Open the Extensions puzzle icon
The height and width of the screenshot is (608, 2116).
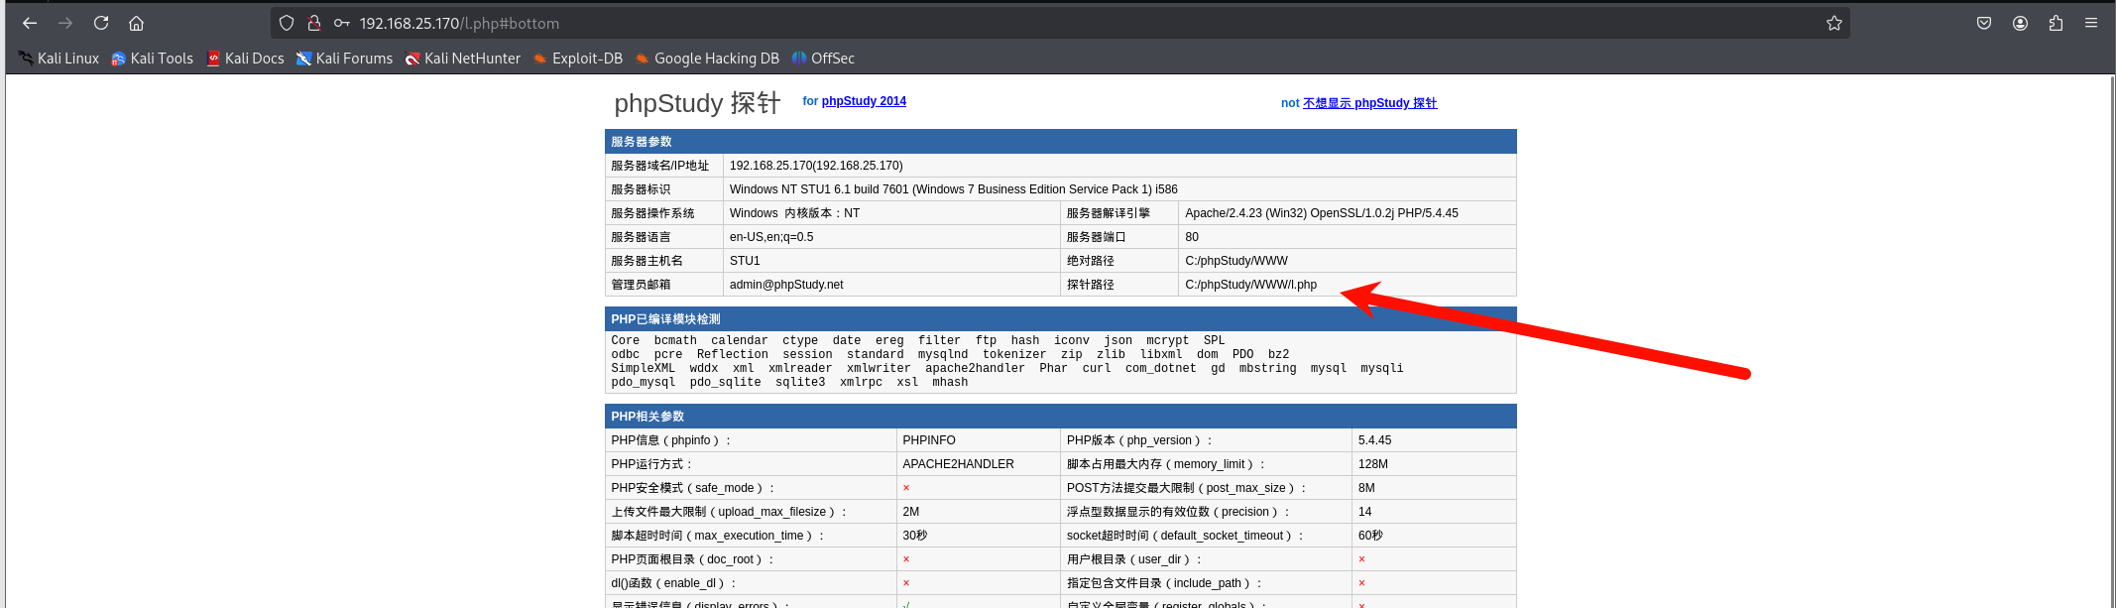[2056, 23]
